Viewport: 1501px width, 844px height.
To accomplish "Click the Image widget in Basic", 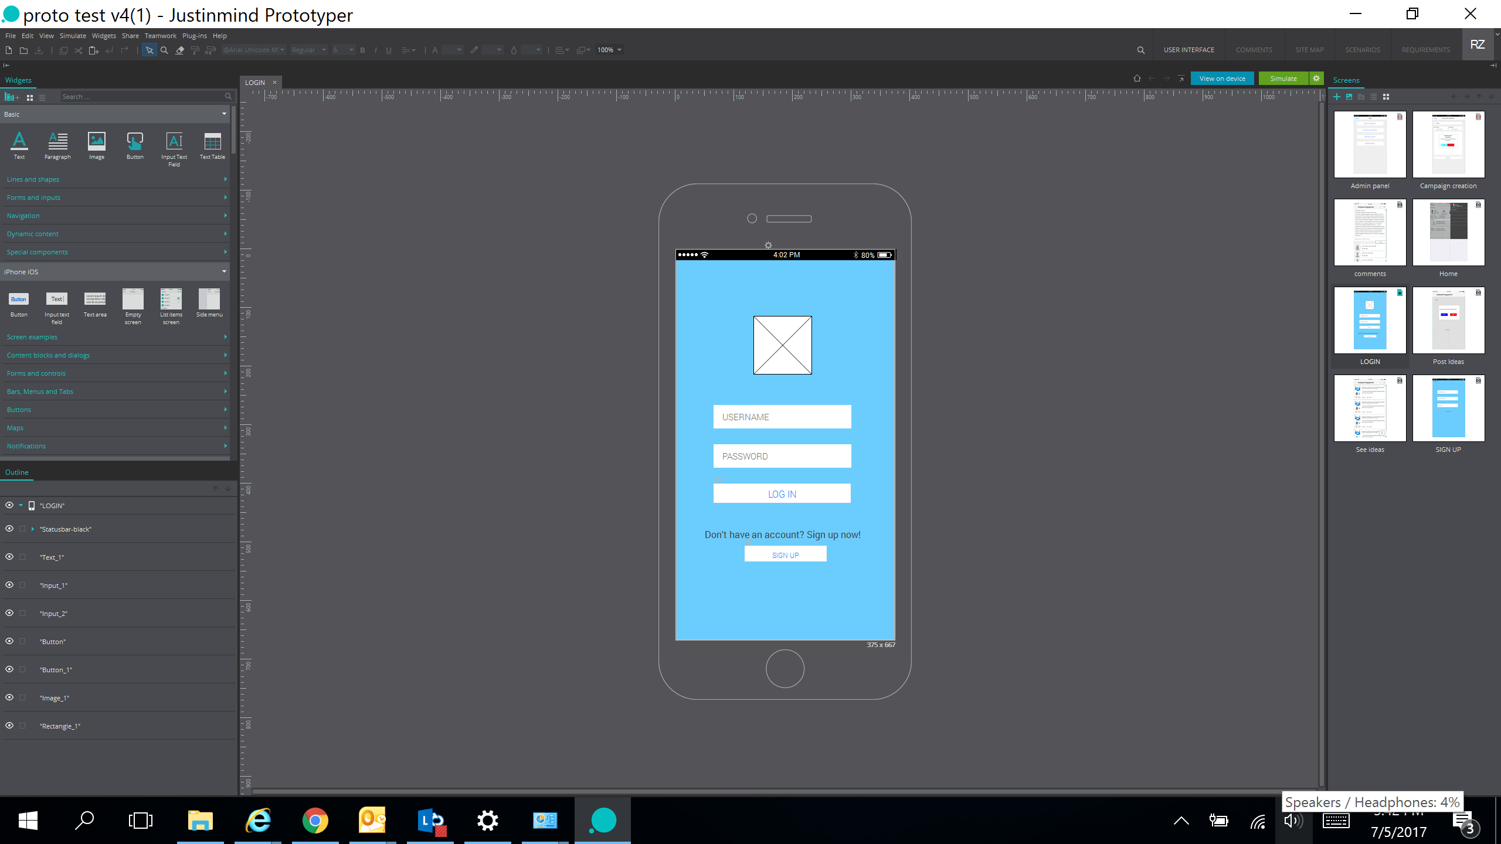I will (96, 142).
